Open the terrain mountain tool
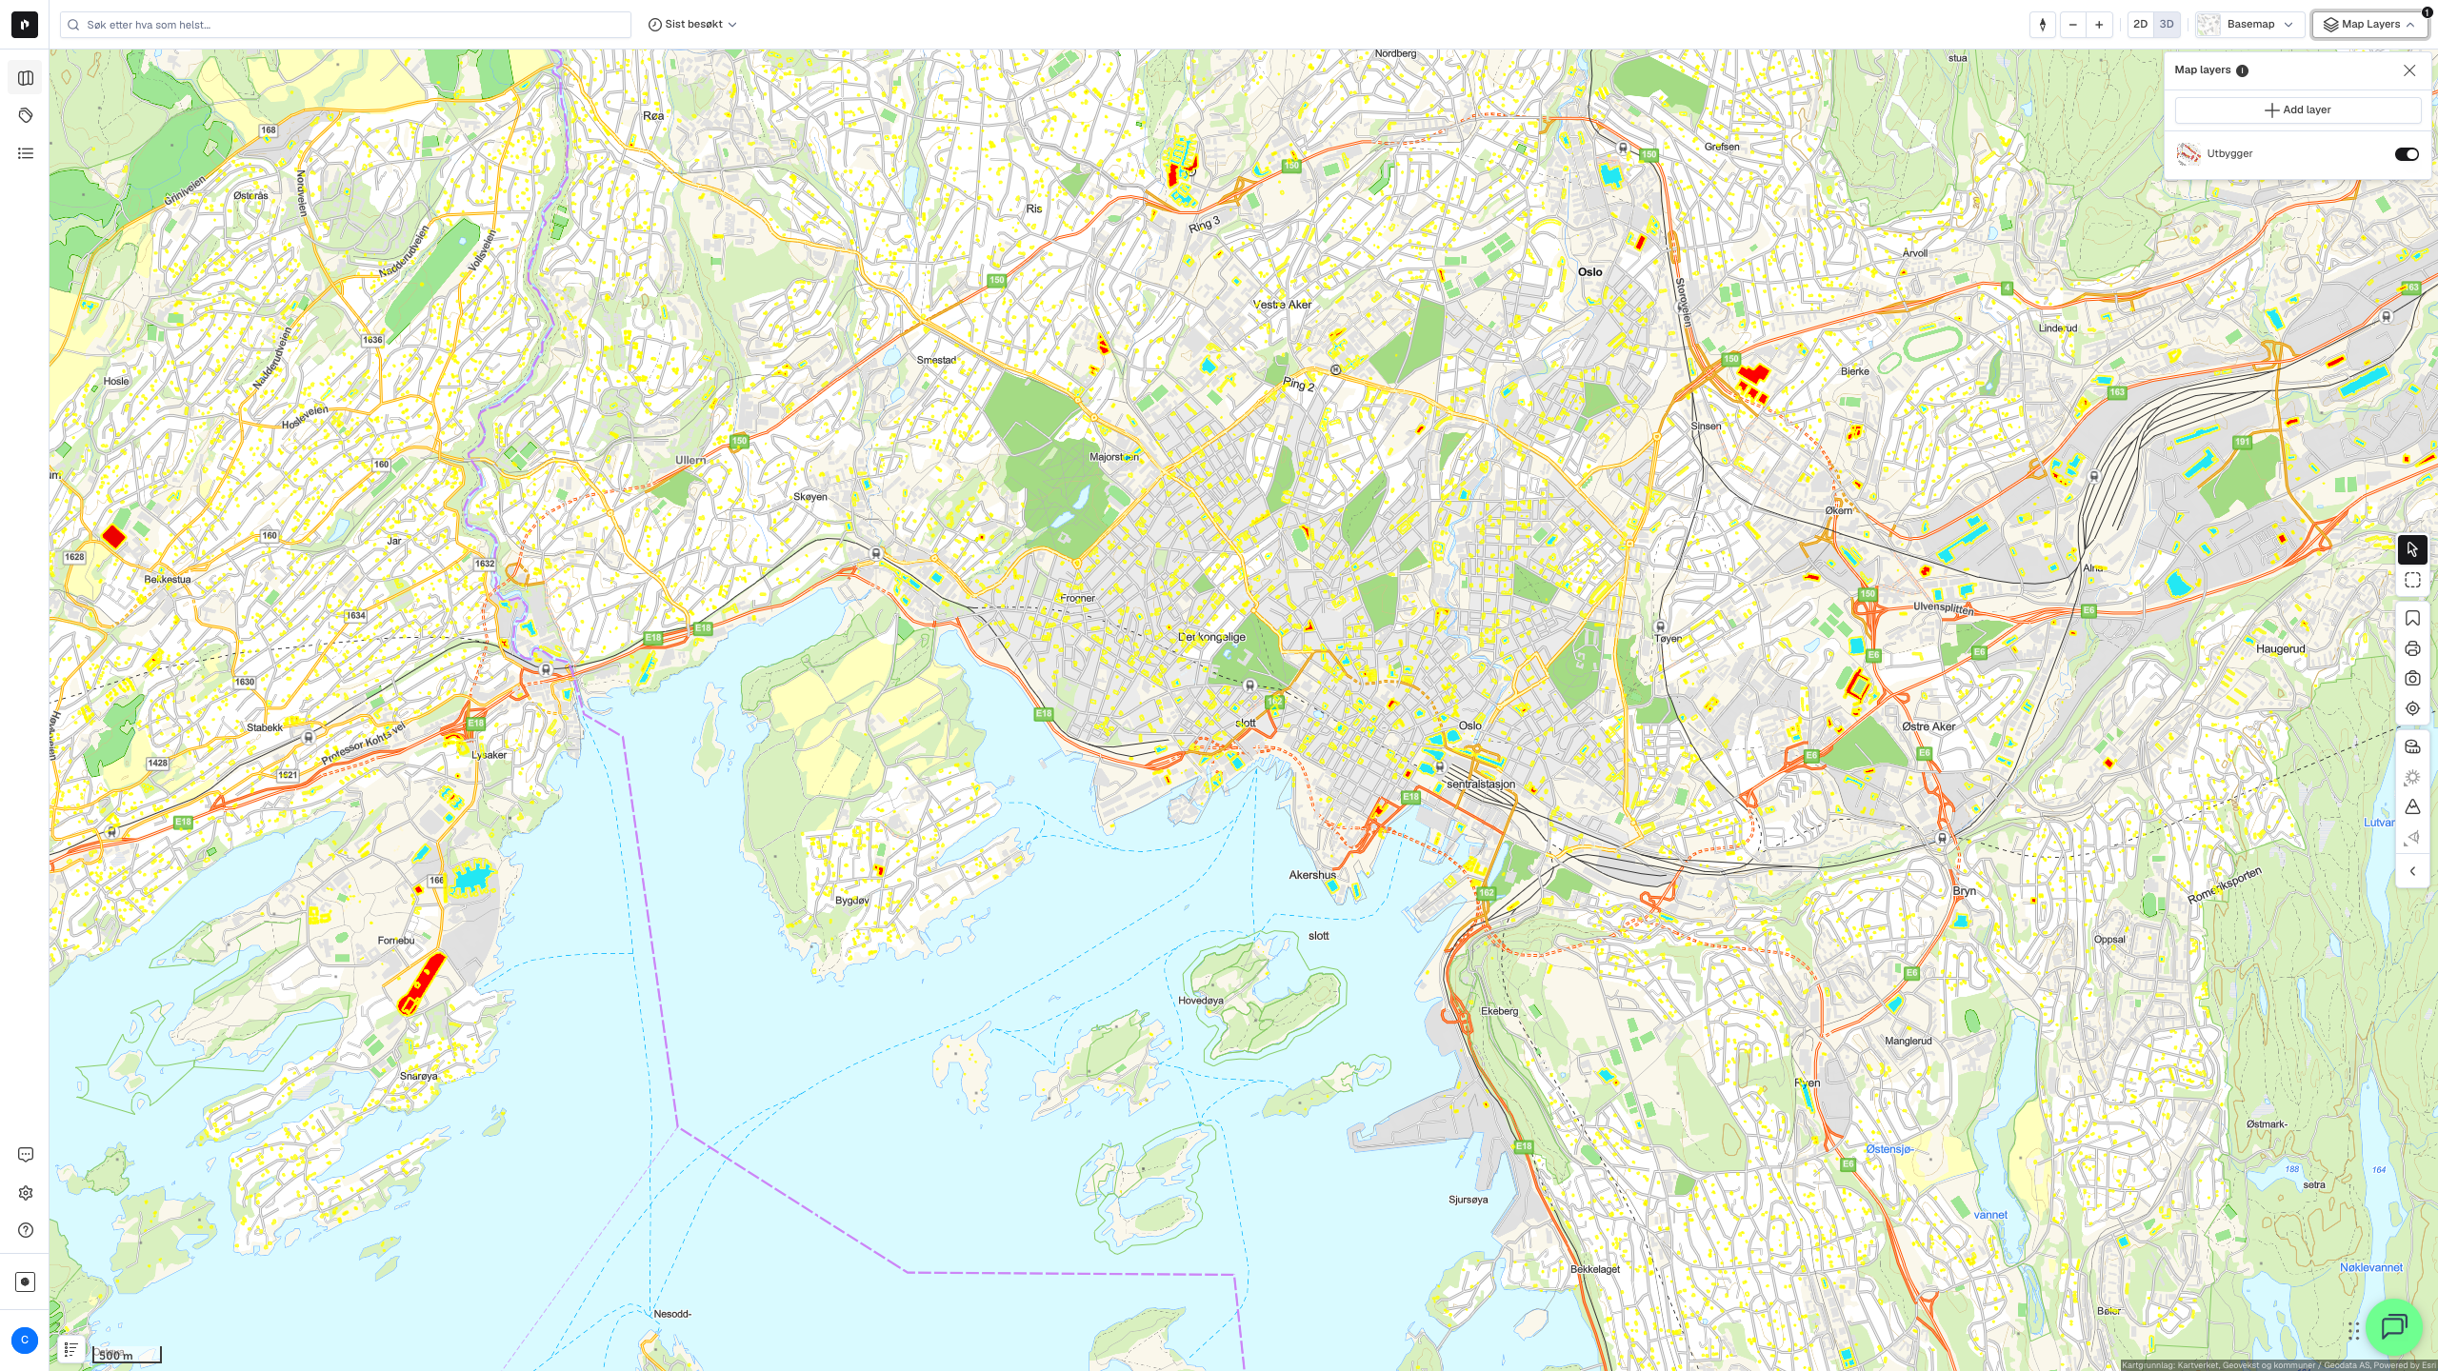Viewport: 2438px width, 1371px height. [2412, 807]
